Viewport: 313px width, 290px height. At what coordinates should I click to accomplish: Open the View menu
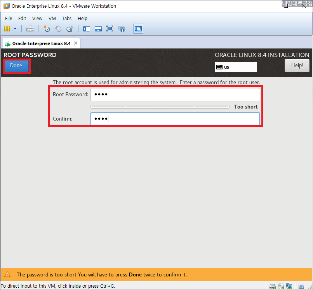pos(37,18)
